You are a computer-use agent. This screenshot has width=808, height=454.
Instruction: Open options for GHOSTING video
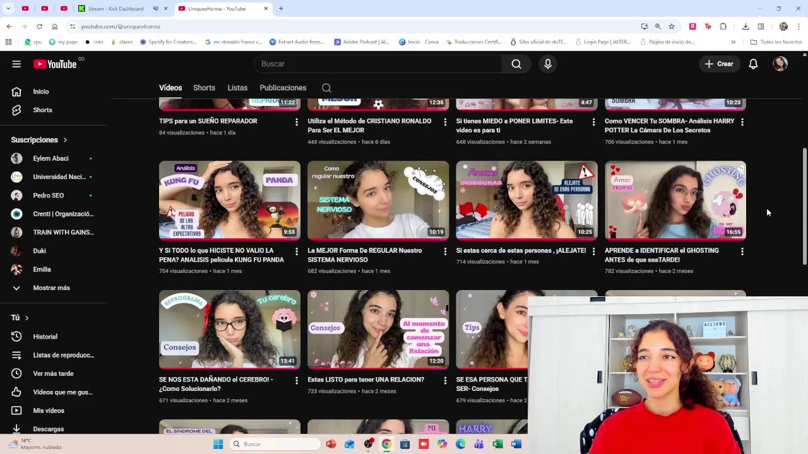[742, 252]
